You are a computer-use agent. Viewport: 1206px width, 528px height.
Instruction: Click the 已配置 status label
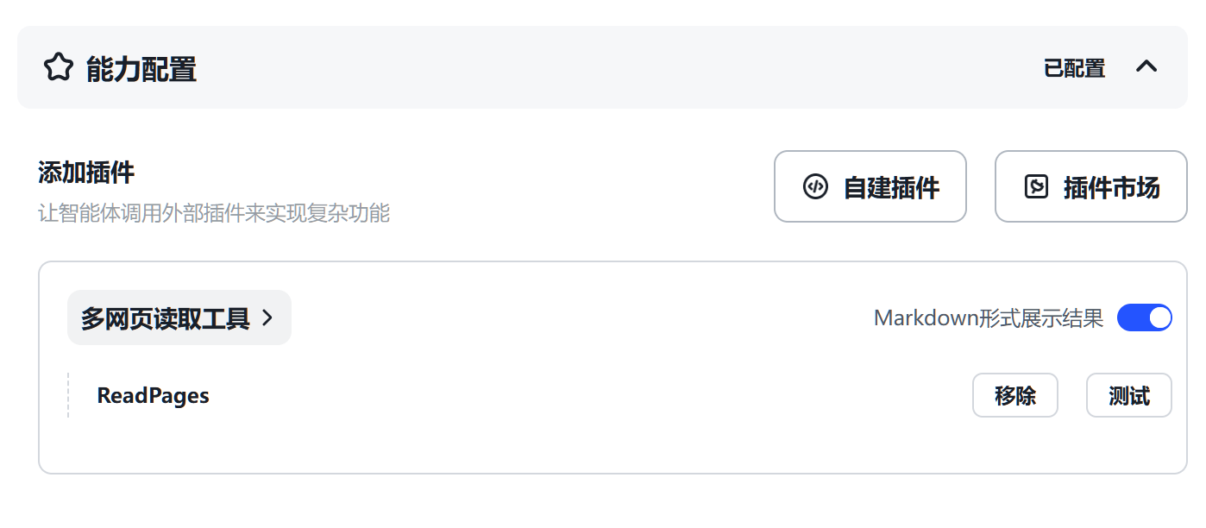[x=1074, y=68]
